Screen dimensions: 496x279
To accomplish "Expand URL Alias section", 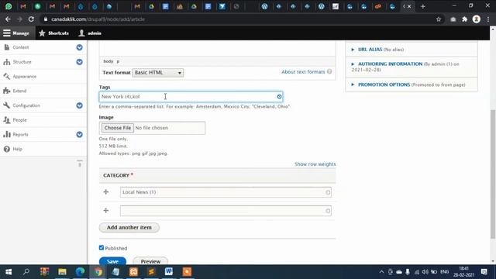I will click(x=370, y=50).
